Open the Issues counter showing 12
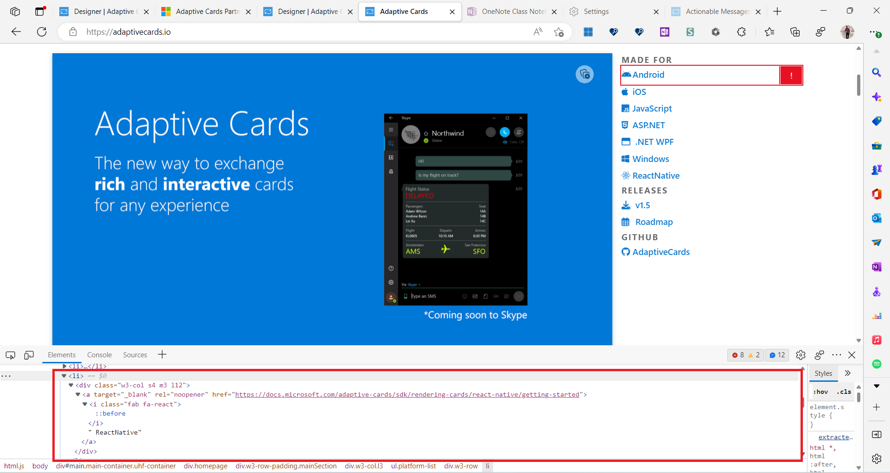This screenshot has height=473, width=890. pyautogui.click(x=777, y=355)
